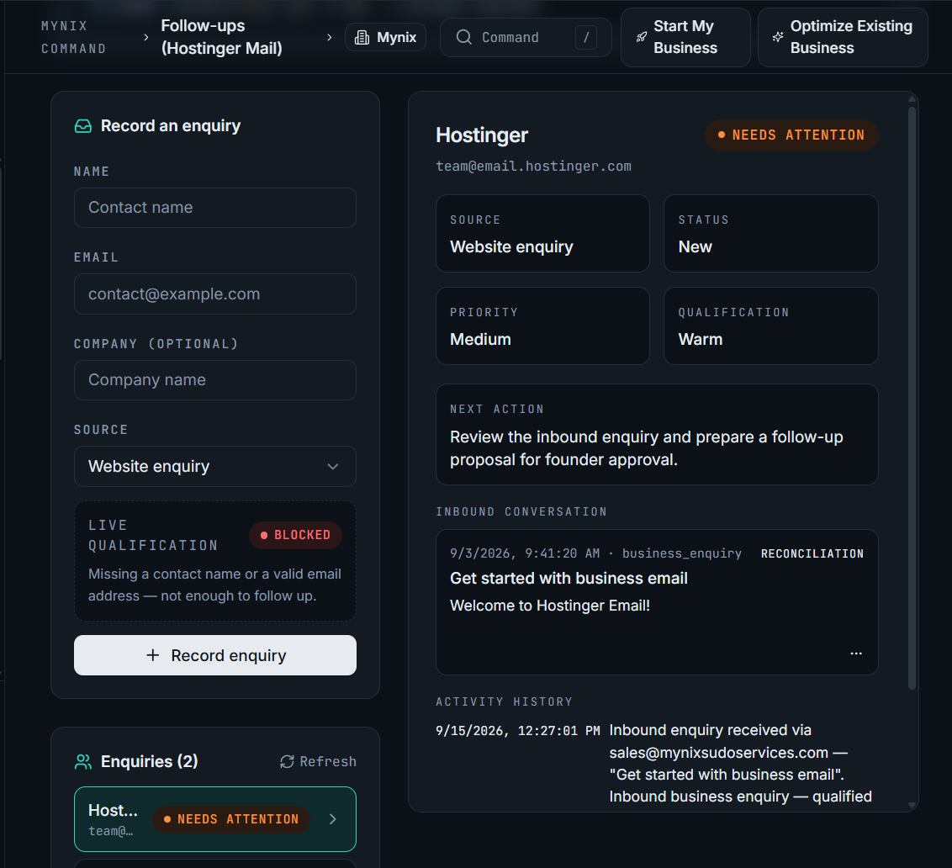Click the Refresh enquiries link
This screenshot has height=868, width=952.
click(x=318, y=762)
